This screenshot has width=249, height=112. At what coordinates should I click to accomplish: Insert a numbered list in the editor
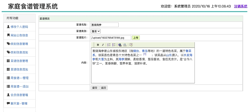point(109,45)
